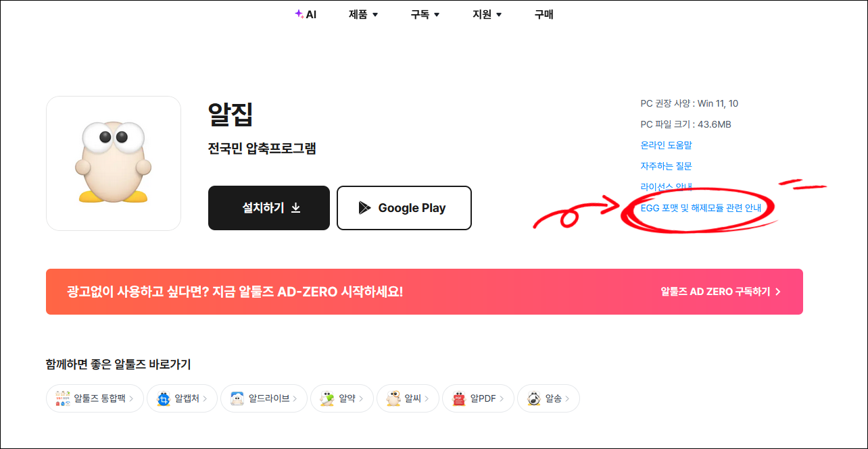Open the 알툴즈 통합팩 shortcut chip
The height and width of the screenshot is (449, 868).
94,398
